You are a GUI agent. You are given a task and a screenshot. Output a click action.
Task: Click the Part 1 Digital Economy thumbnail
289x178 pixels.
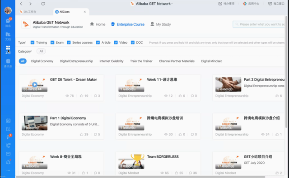tap(34, 123)
